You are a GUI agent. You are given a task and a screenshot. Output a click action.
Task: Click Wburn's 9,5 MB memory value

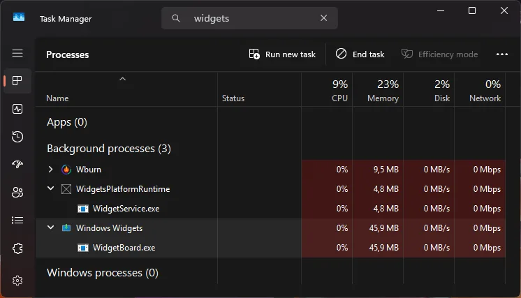coord(386,170)
